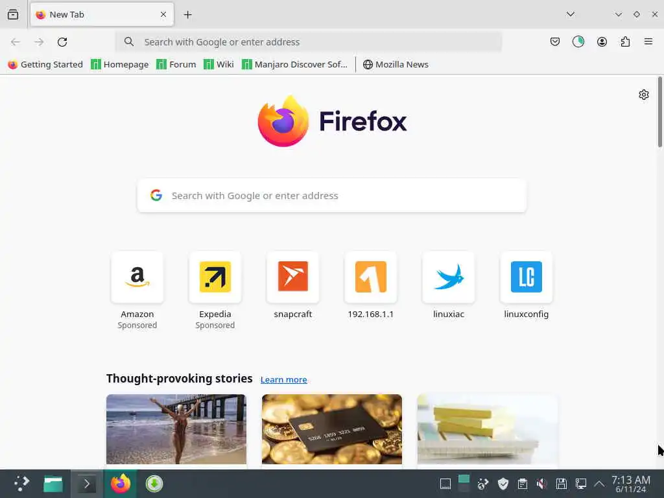The height and width of the screenshot is (498, 664).
Task: Open the terminal icon in the taskbar
Action: point(87,484)
